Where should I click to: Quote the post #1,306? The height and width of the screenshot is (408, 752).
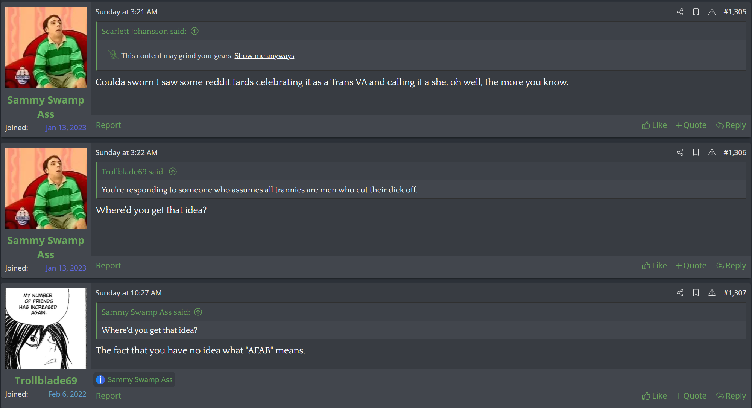point(691,266)
